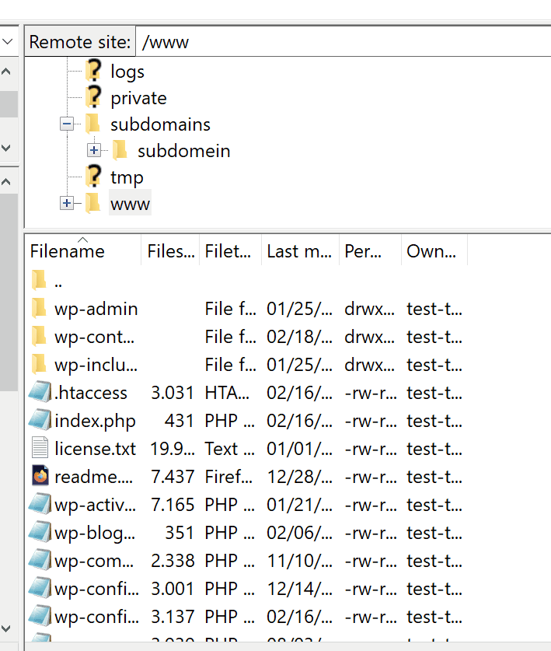The image size is (551, 651).
Task: Select the readme.... filename
Action: pos(94,476)
